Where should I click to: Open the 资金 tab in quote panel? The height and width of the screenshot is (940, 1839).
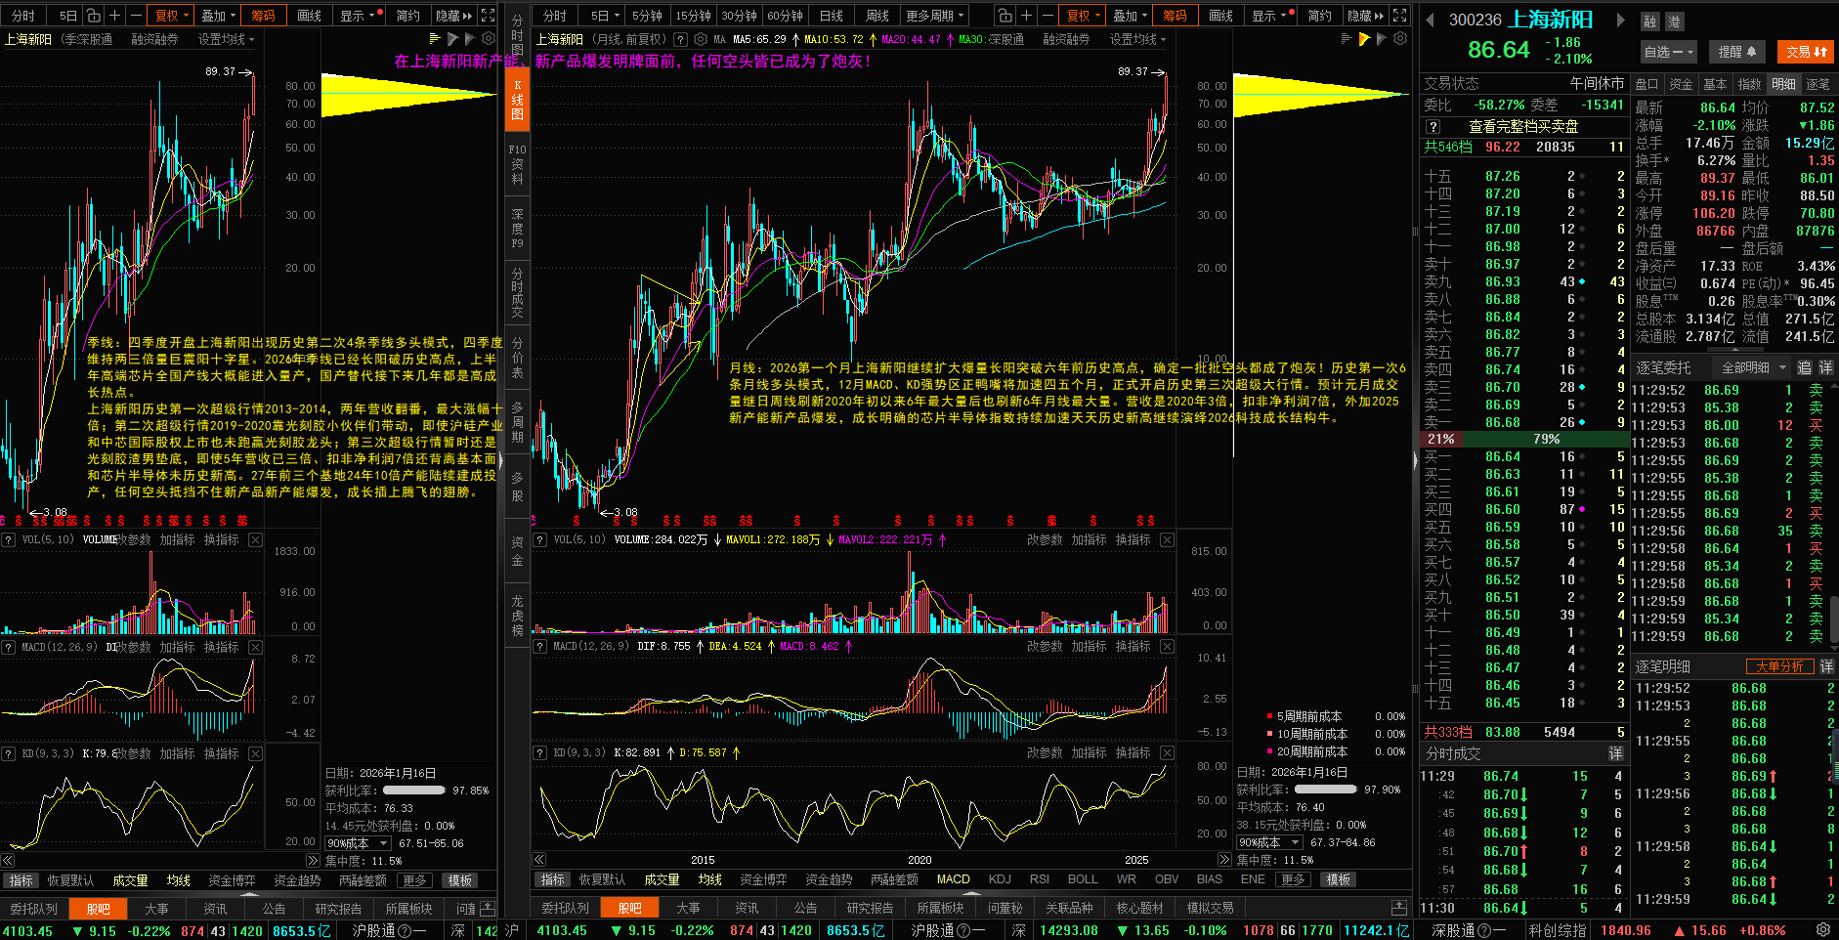[1681, 84]
